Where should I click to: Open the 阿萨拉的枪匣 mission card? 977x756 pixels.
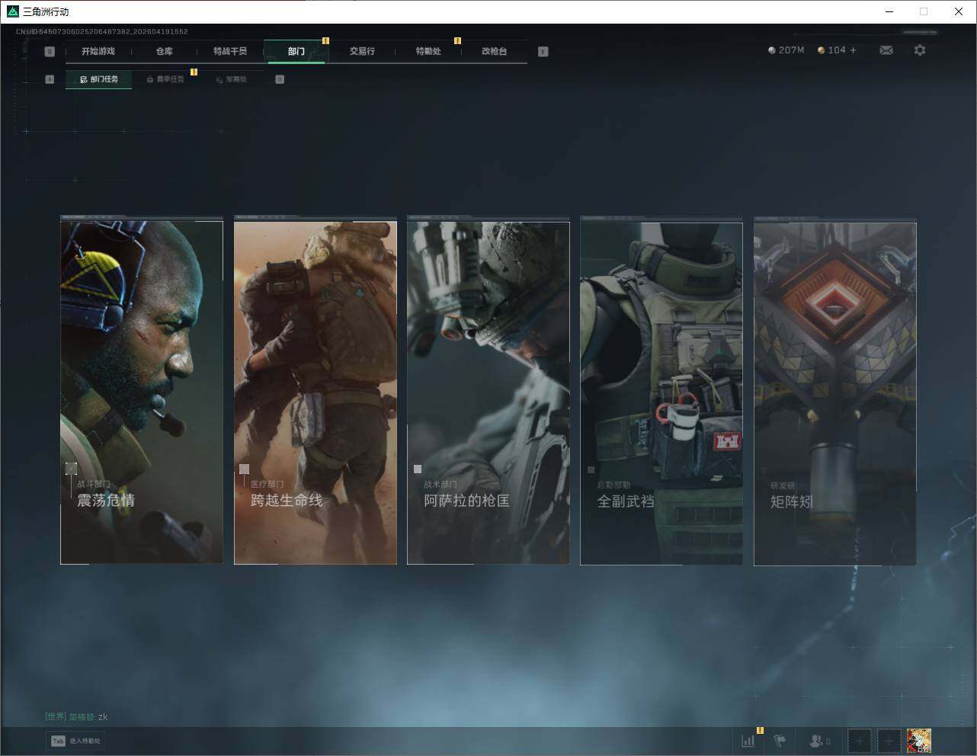click(488, 392)
